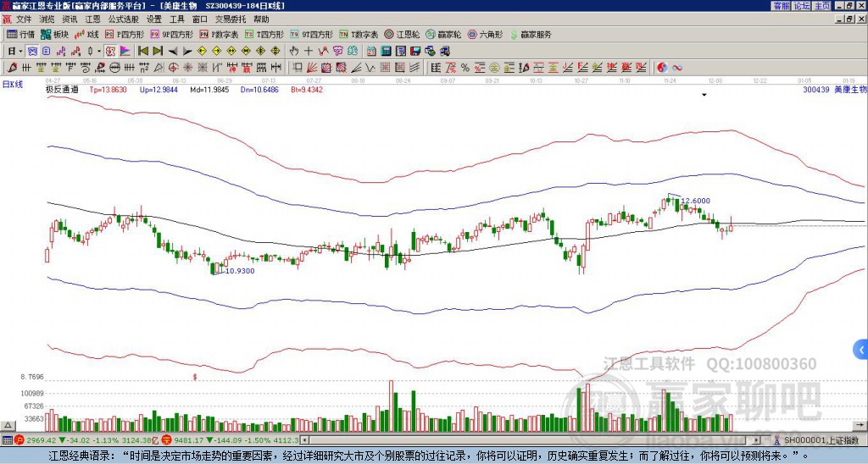Click the 论坛 forum button
Viewport: 868px width, 464px height.
click(x=802, y=6)
